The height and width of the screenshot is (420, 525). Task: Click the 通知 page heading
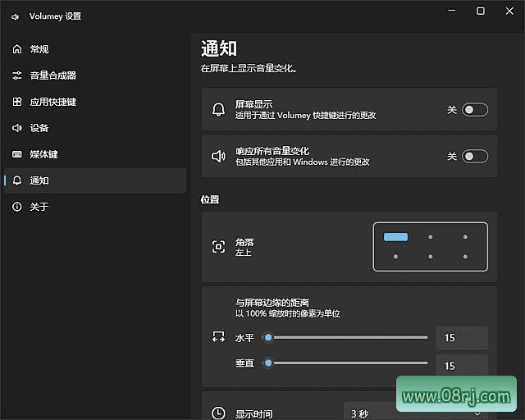219,48
